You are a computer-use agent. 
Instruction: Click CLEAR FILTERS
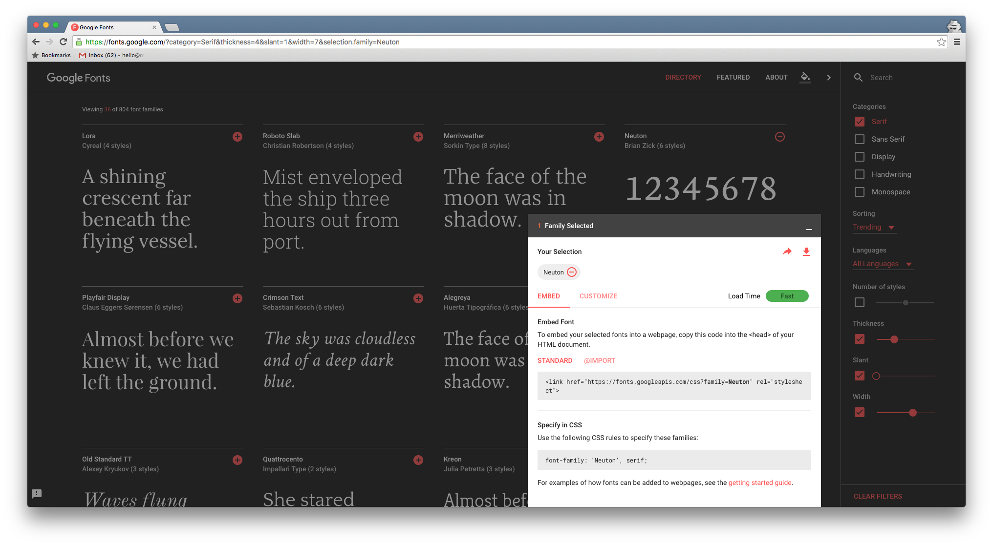pyautogui.click(x=878, y=496)
